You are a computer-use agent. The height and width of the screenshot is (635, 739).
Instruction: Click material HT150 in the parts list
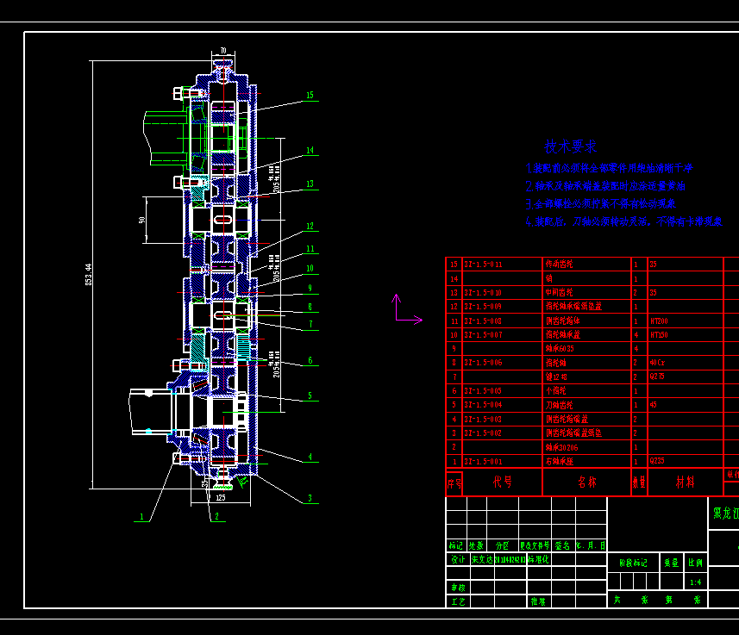tap(659, 335)
